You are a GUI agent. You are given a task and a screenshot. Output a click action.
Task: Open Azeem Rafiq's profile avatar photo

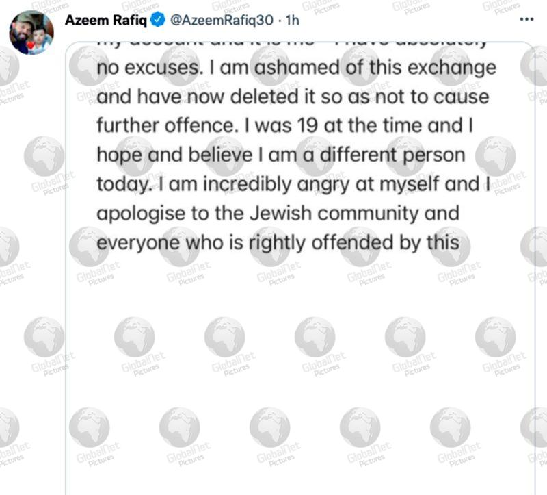pos(31,32)
